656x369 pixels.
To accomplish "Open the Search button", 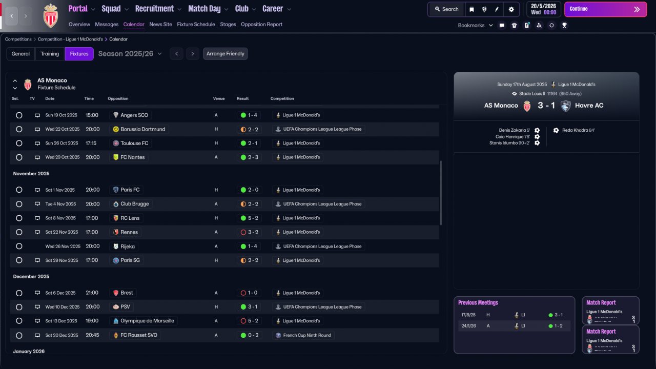I will tap(446, 9).
